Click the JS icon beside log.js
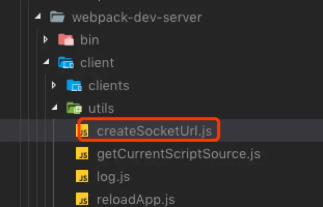323x207 pixels. click(x=82, y=176)
